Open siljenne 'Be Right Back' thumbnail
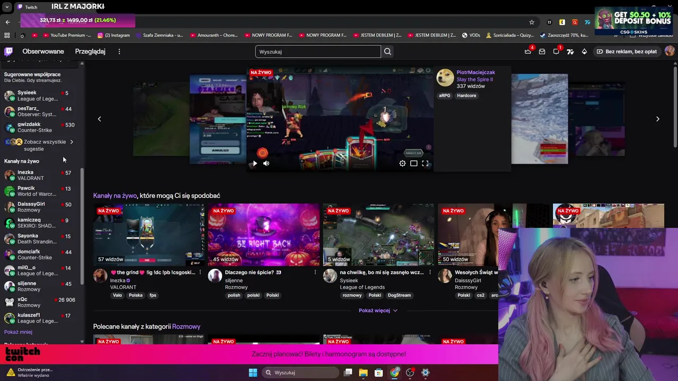The width and height of the screenshot is (678, 381). pyautogui.click(x=264, y=234)
